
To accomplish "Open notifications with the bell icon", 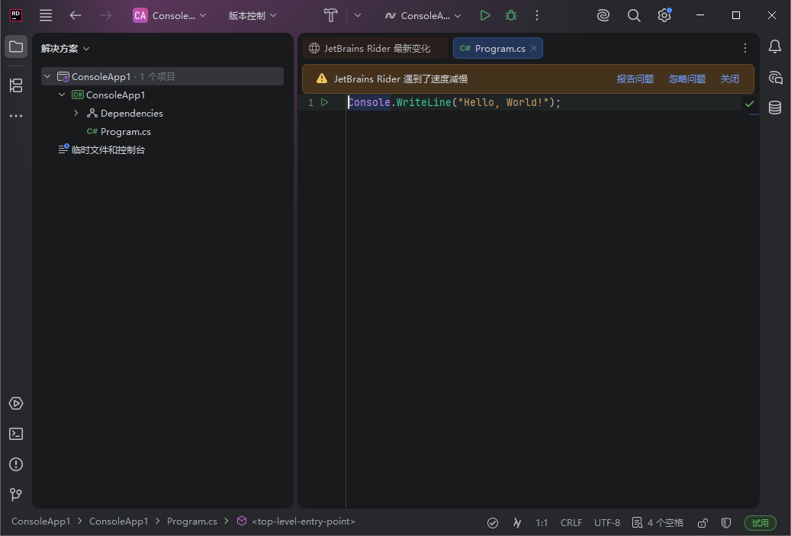I will (x=775, y=46).
